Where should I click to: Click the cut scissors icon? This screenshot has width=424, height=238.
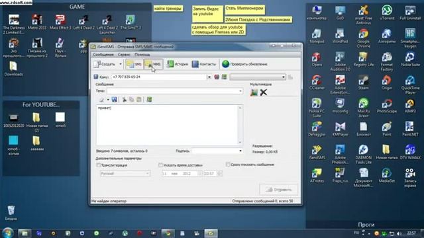click(x=124, y=100)
